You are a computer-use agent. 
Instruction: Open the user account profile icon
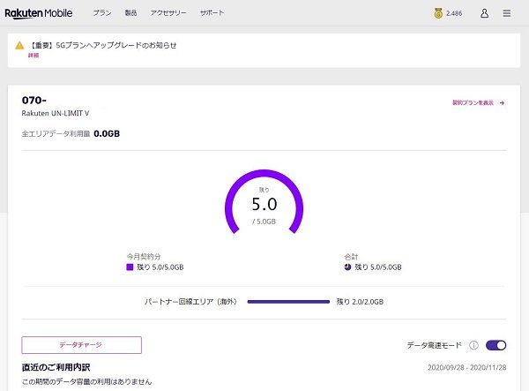click(x=484, y=13)
